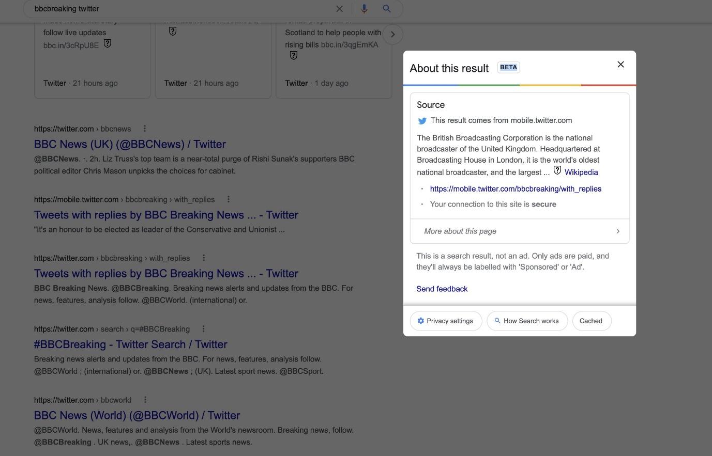Viewport: 712px width, 456px height.
Task: Open How Search works chip
Action: pos(527,321)
